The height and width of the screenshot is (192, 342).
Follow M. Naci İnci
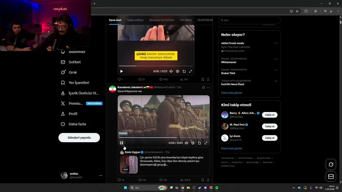[x=270, y=126]
